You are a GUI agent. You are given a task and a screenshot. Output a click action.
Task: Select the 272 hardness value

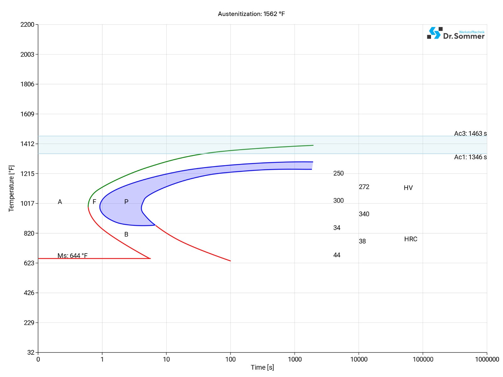364,187
